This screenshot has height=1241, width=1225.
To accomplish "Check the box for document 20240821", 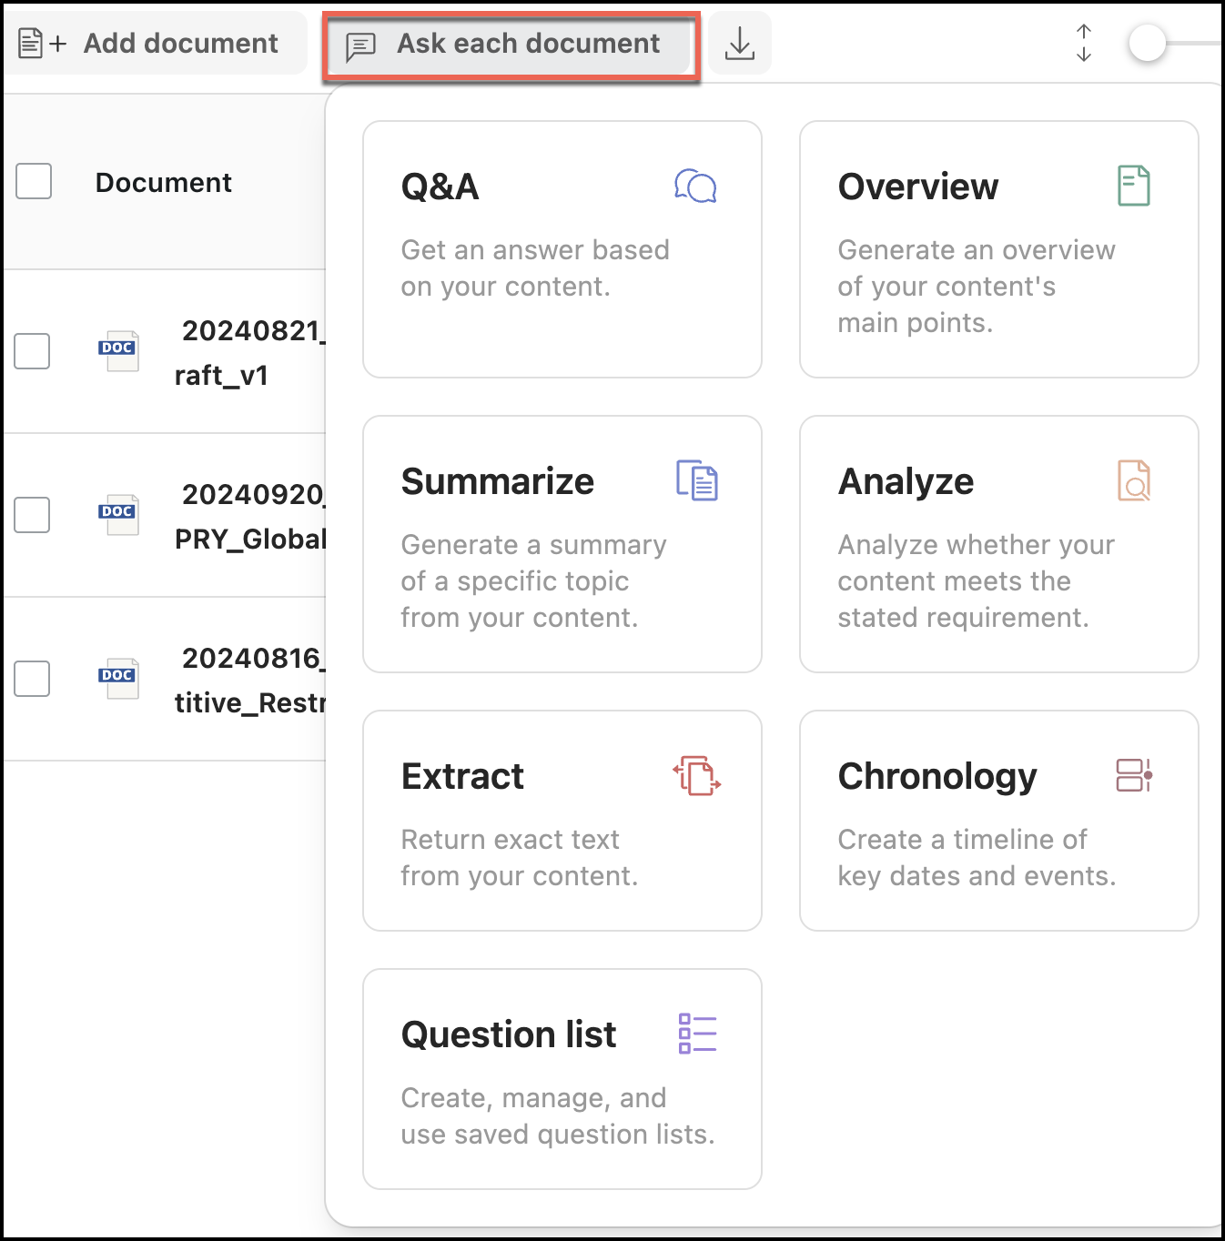I will click(x=32, y=351).
